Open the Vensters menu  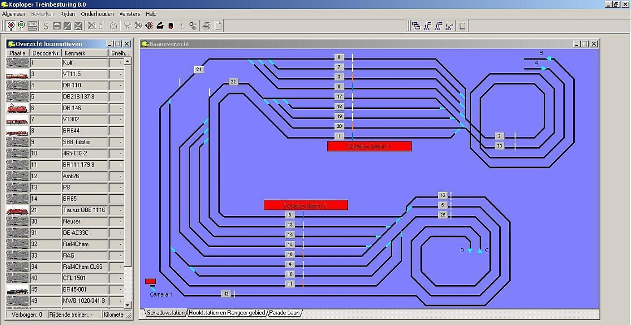[130, 14]
